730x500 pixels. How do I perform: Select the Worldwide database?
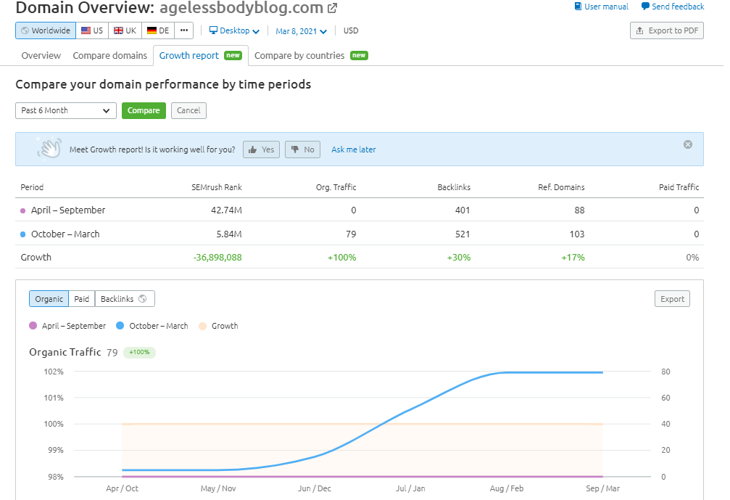[46, 30]
